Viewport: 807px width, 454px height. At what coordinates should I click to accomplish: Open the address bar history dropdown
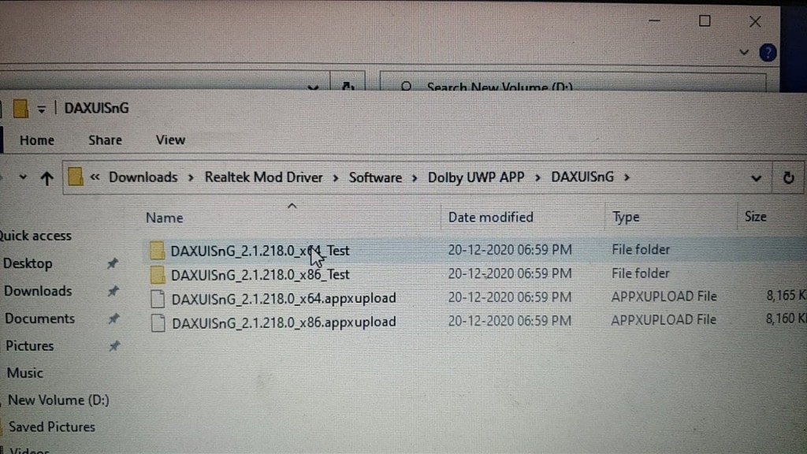tap(756, 177)
